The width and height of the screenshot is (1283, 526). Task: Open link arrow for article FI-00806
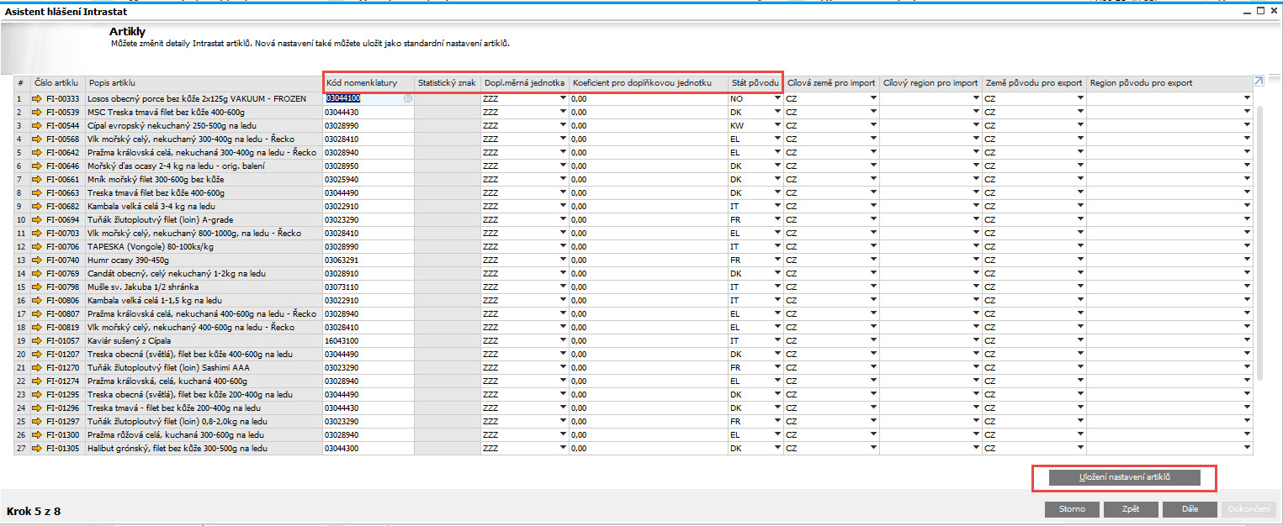(x=38, y=300)
